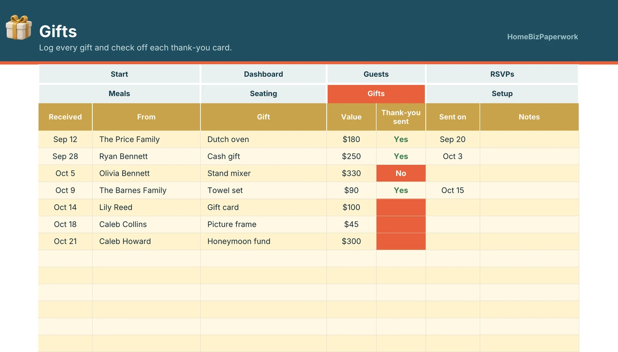
Task: Select the Oct 14 received date
Action: 65,207
